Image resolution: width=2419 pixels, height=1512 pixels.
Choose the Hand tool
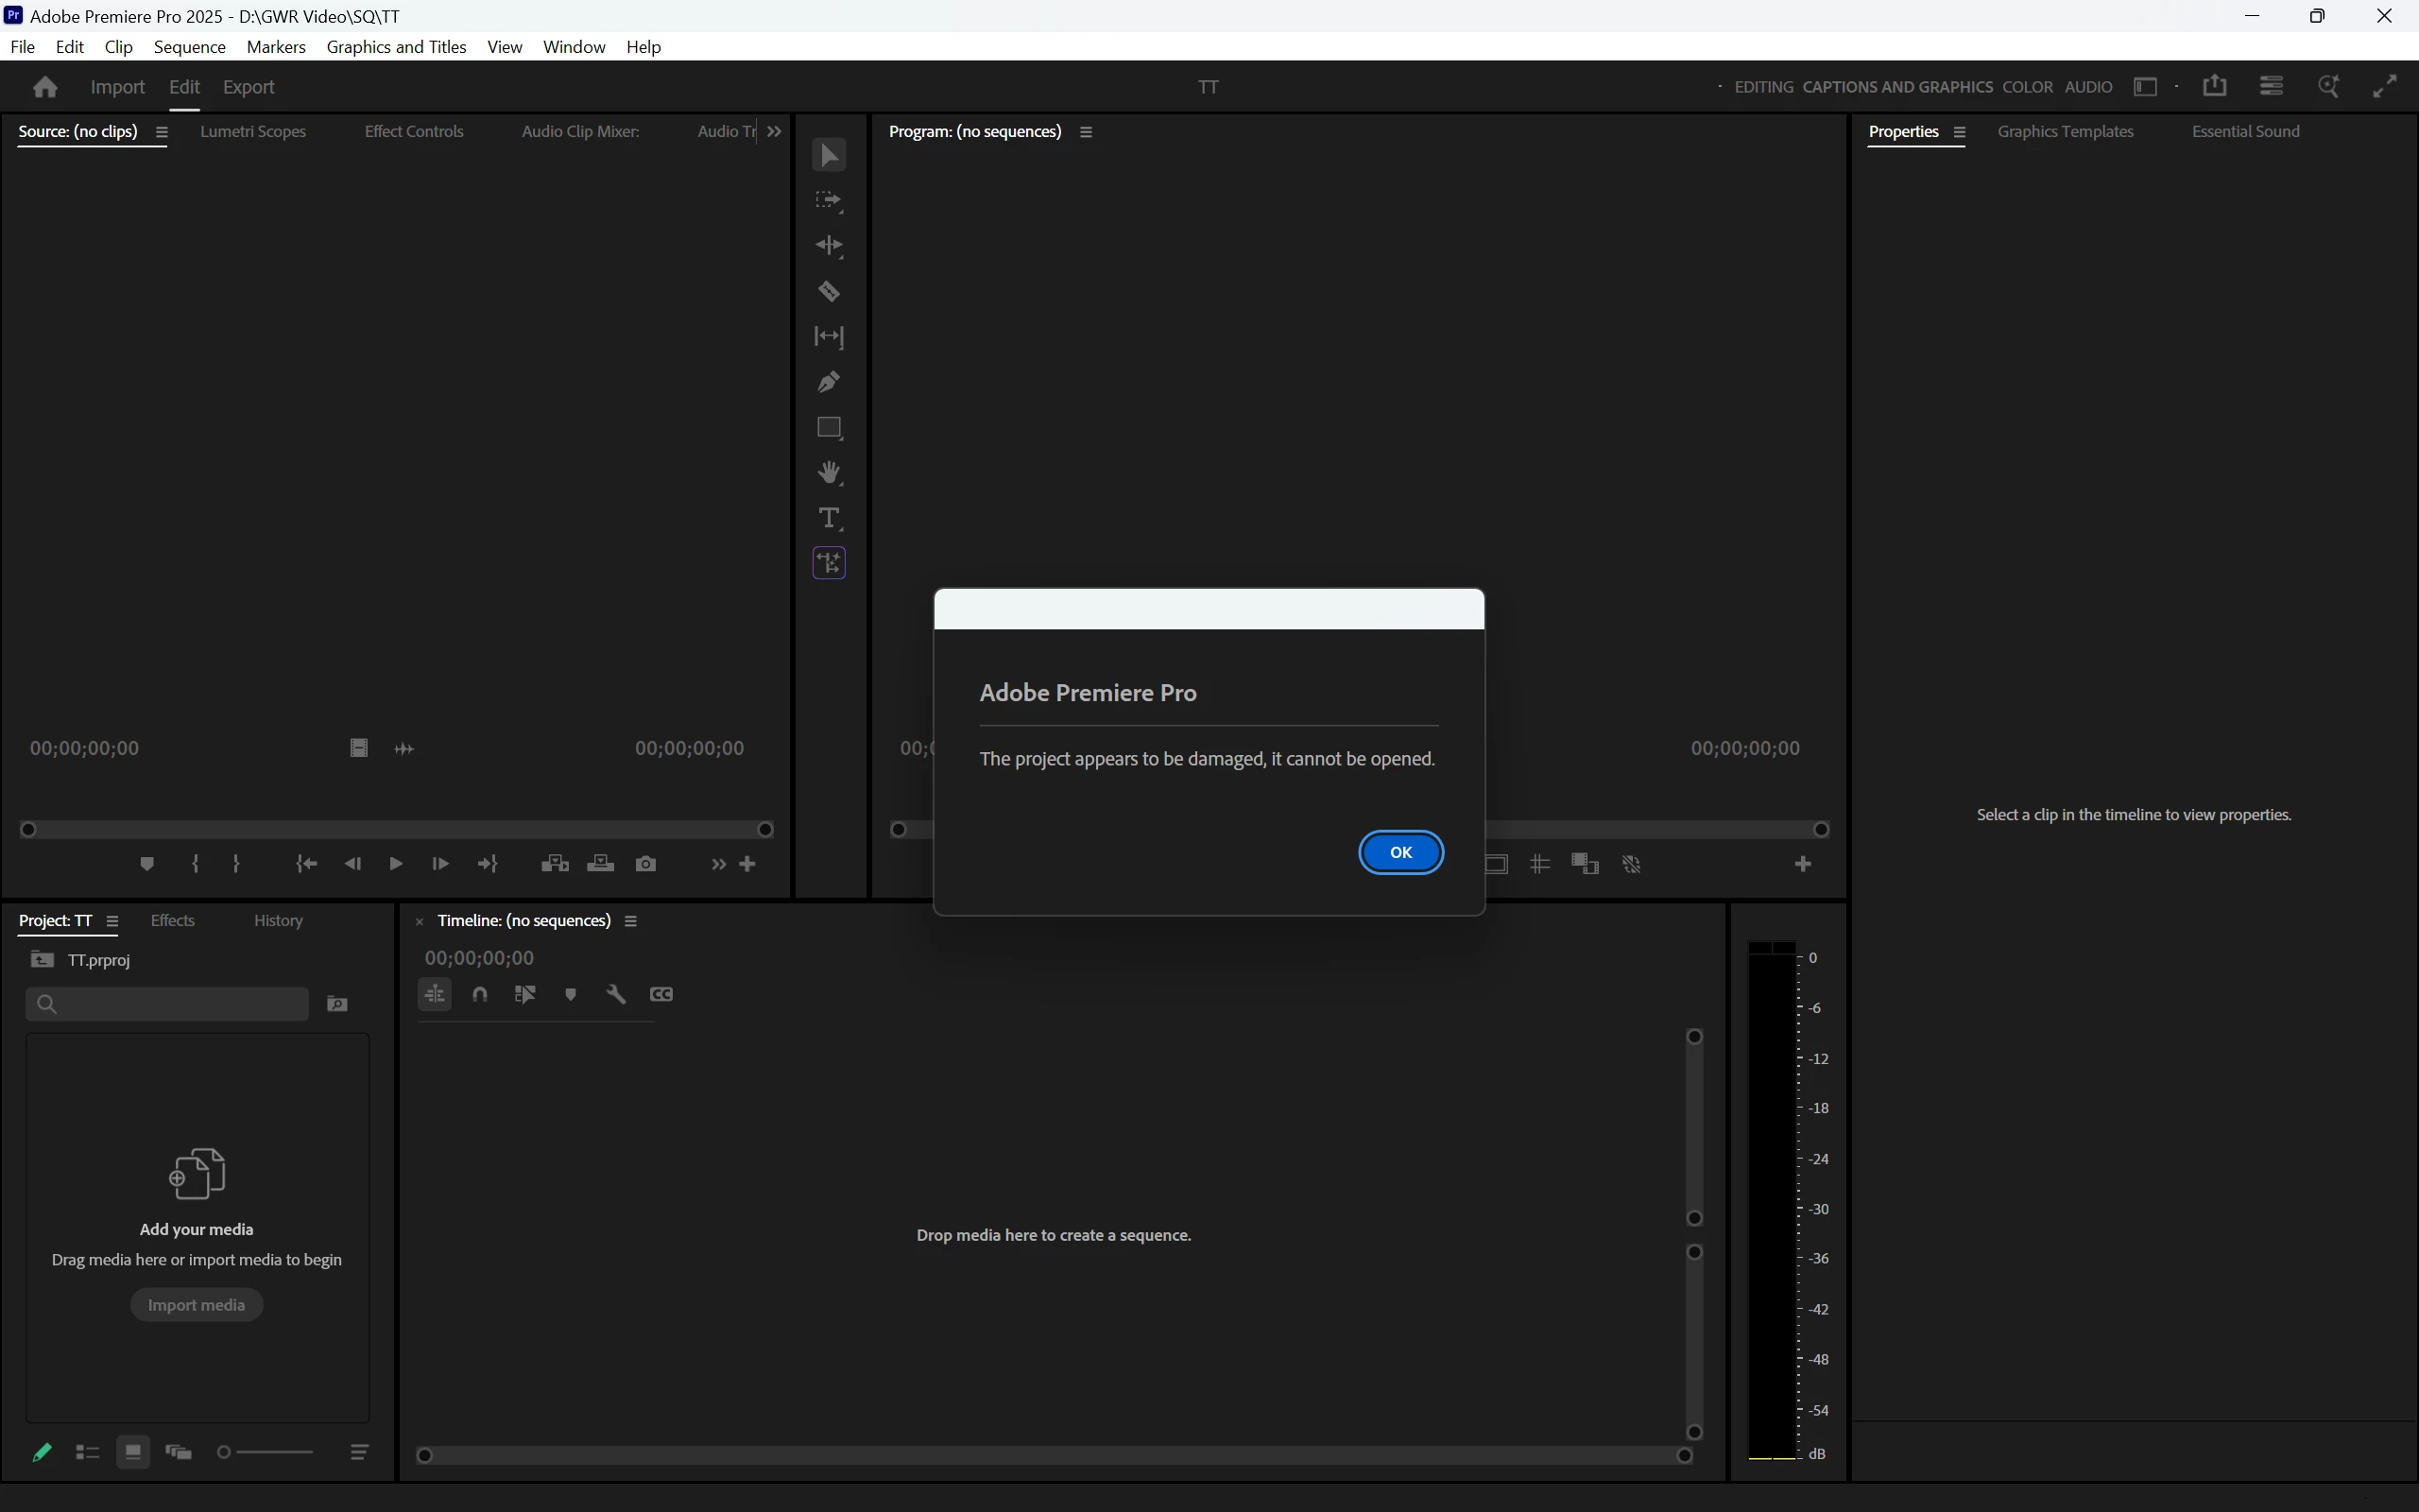coord(829,473)
